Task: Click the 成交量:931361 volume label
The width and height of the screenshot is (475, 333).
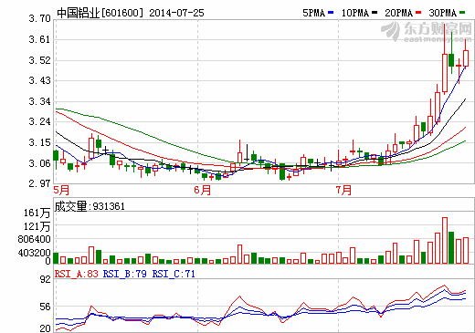Action: pyautogui.click(x=90, y=206)
